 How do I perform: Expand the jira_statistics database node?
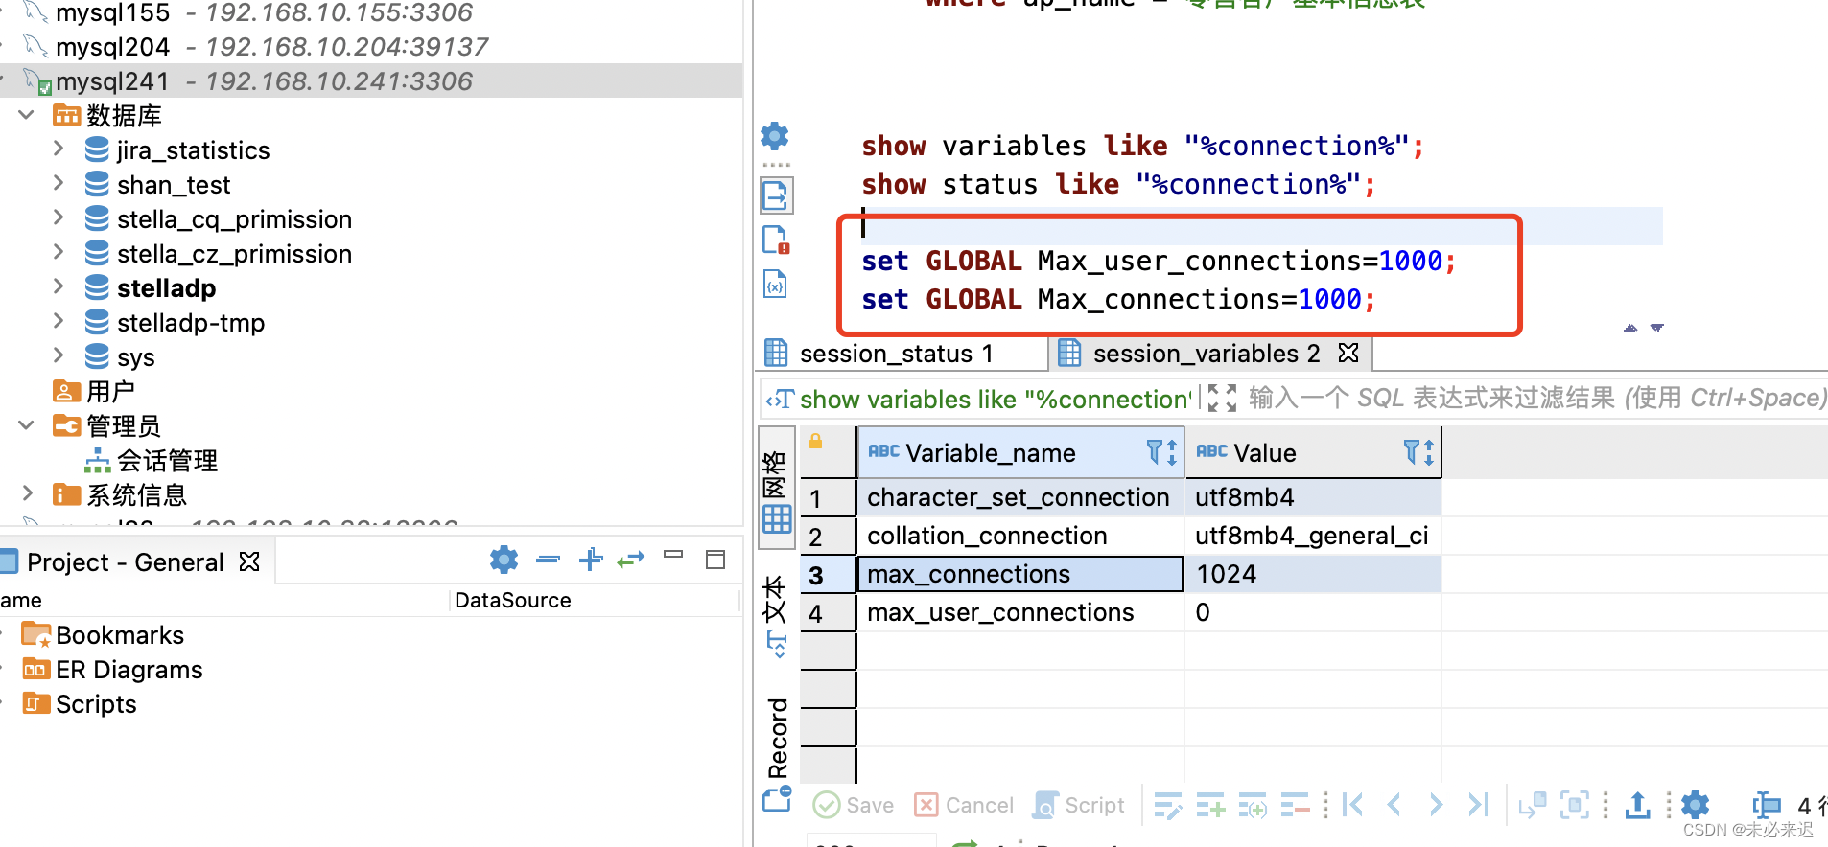click(x=59, y=149)
